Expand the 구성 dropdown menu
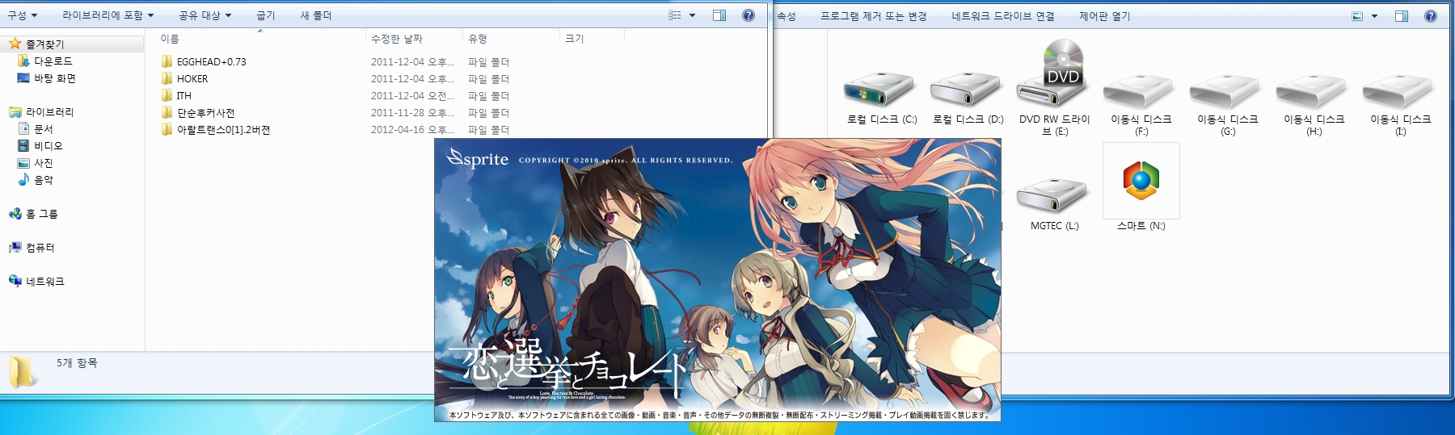 (22, 15)
